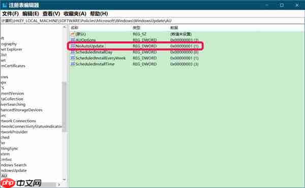This screenshot has width=305, height=188.
Task: Open the 编辑(E) menu
Action: (30, 14)
